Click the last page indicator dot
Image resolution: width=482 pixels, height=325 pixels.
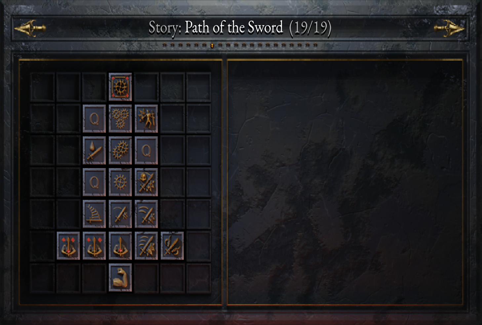(x=315, y=45)
